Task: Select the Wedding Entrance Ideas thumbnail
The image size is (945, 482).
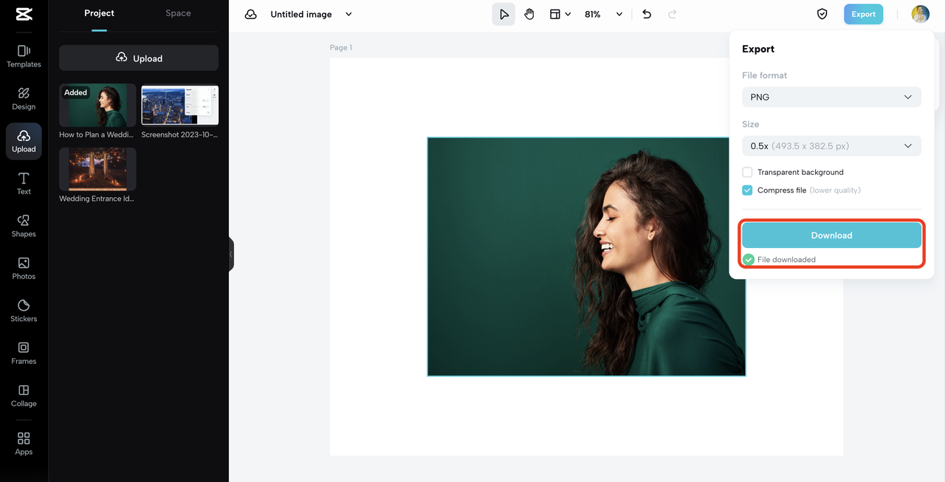Action: coord(97,169)
